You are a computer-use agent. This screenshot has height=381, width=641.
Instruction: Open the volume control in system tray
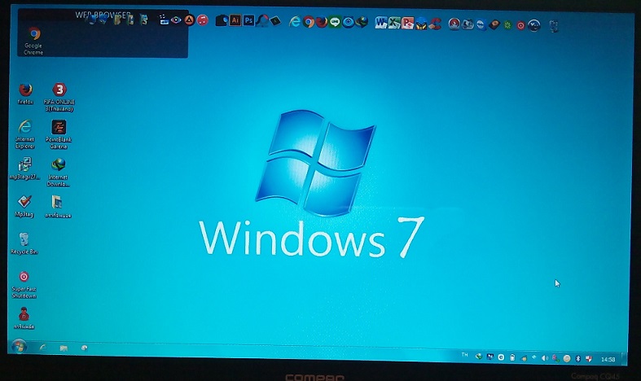point(545,358)
